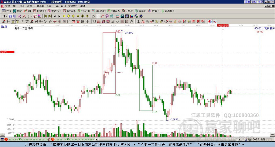Click the colored flag icon

pyautogui.click(x=40, y=16)
